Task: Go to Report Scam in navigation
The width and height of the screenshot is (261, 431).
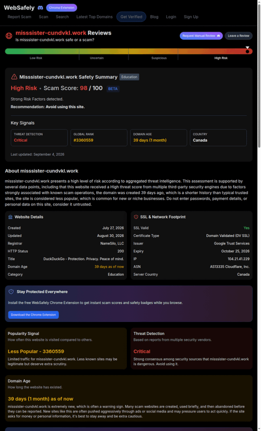Action: tap(19, 17)
